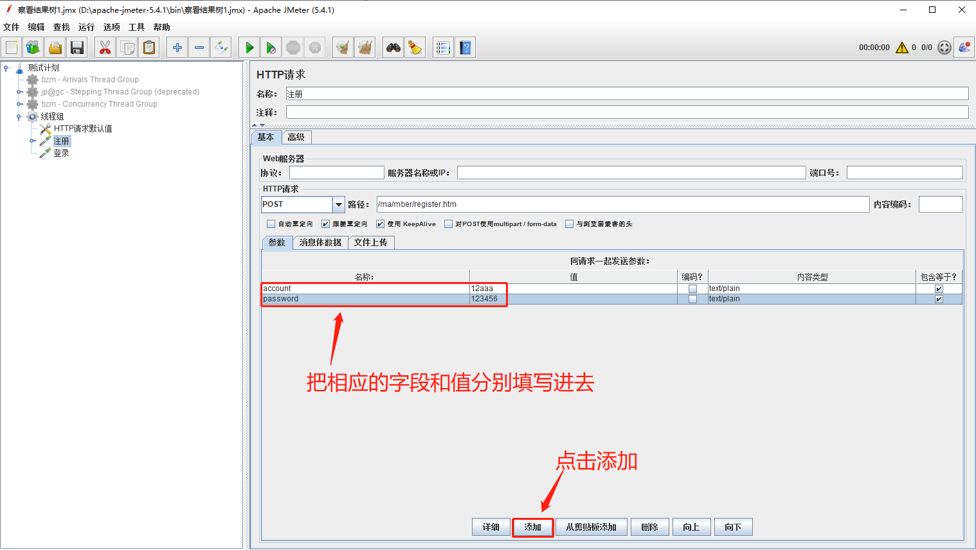This screenshot has width=976, height=550.
Task: Toggle the 使用 KeepAlive checkbox
Action: [x=380, y=224]
